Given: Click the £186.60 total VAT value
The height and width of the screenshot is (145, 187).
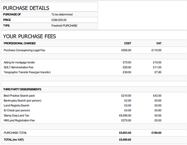Looking at the screenshot, I should pos(156,133).
